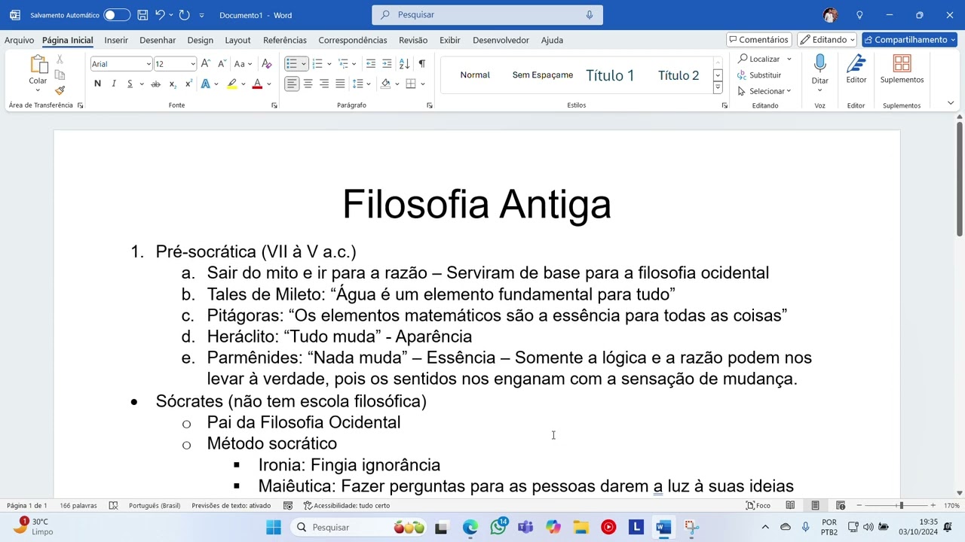Click the Format Painter brush
The width and height of the screenshot is (965, 542).
[x=60, y=90]
